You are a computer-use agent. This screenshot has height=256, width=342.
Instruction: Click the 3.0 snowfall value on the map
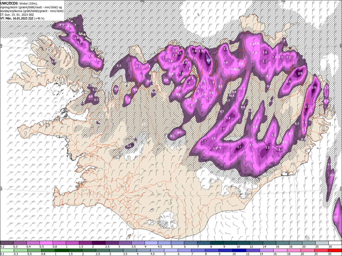(180, 53)
